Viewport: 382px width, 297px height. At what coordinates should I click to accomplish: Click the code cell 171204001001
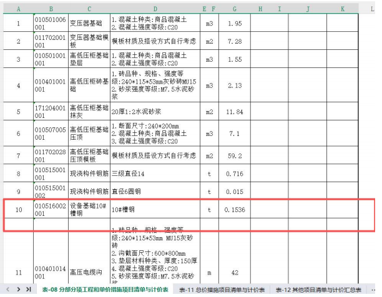pos(50,112)
